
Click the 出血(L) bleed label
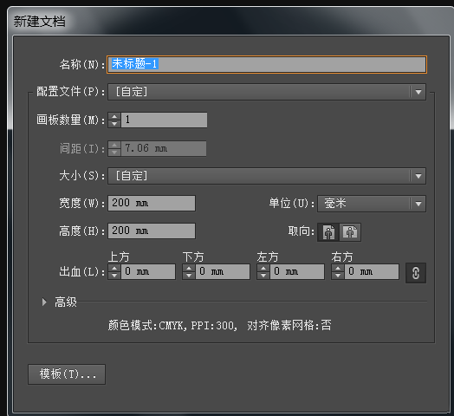pyautogui.click(x=82, y=272)
